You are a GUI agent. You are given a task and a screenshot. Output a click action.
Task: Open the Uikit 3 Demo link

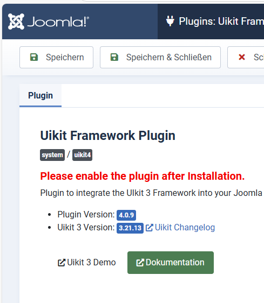pyautogui.click(x=87, y=263)
